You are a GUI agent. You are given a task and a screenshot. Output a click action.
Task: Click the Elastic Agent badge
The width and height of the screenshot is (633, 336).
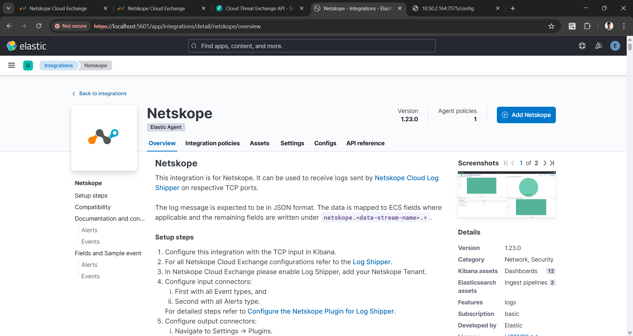point(166,127)
